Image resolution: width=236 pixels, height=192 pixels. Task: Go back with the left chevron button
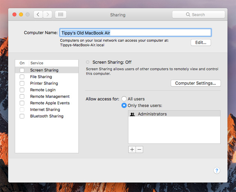[x=38, y=15]
